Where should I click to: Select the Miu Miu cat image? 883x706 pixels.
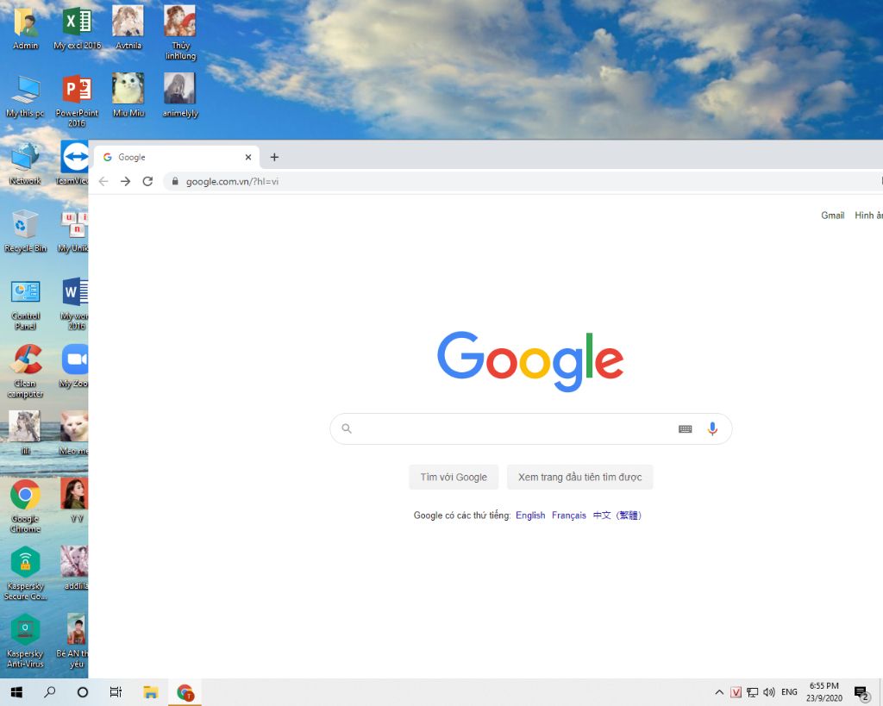(x=128, y=96)
